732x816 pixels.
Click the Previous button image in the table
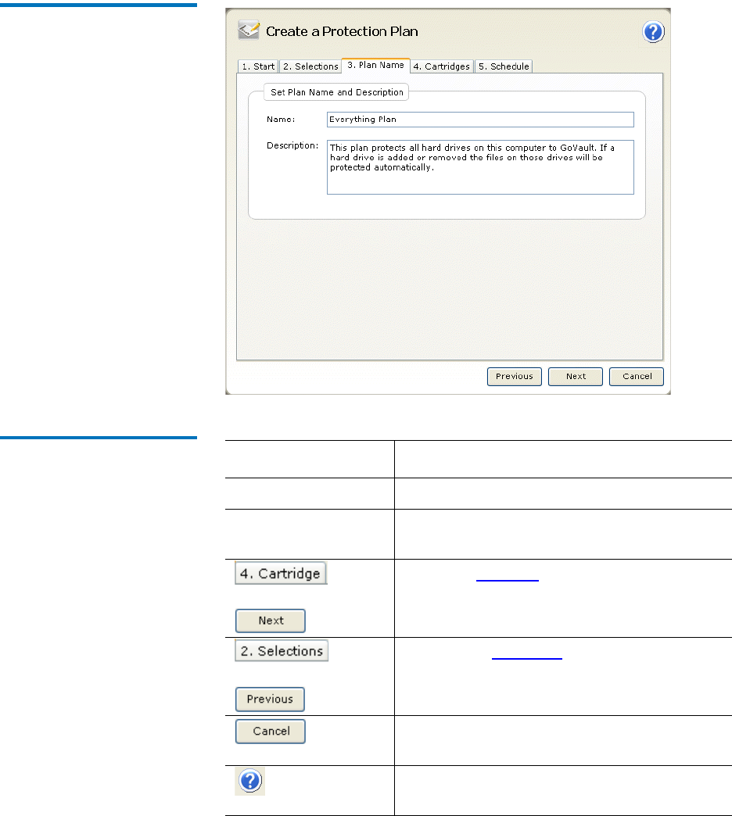click(270, 699)
